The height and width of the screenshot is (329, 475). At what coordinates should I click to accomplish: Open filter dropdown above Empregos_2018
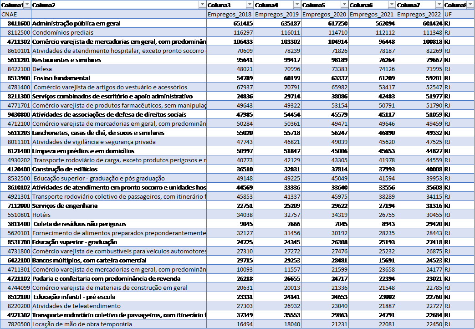tap(250, 5)
